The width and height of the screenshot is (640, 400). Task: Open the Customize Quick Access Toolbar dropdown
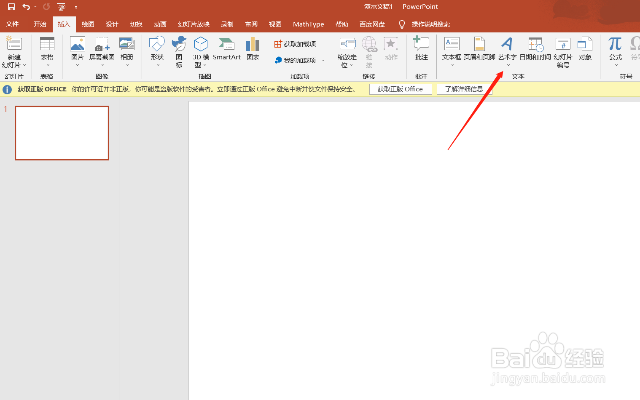click(76, 7)
